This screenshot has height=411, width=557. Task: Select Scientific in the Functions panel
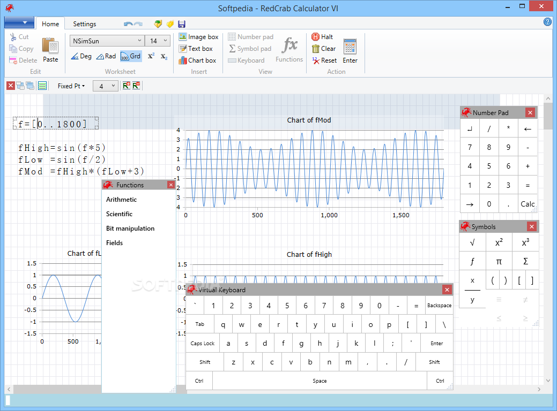point(119,214)
